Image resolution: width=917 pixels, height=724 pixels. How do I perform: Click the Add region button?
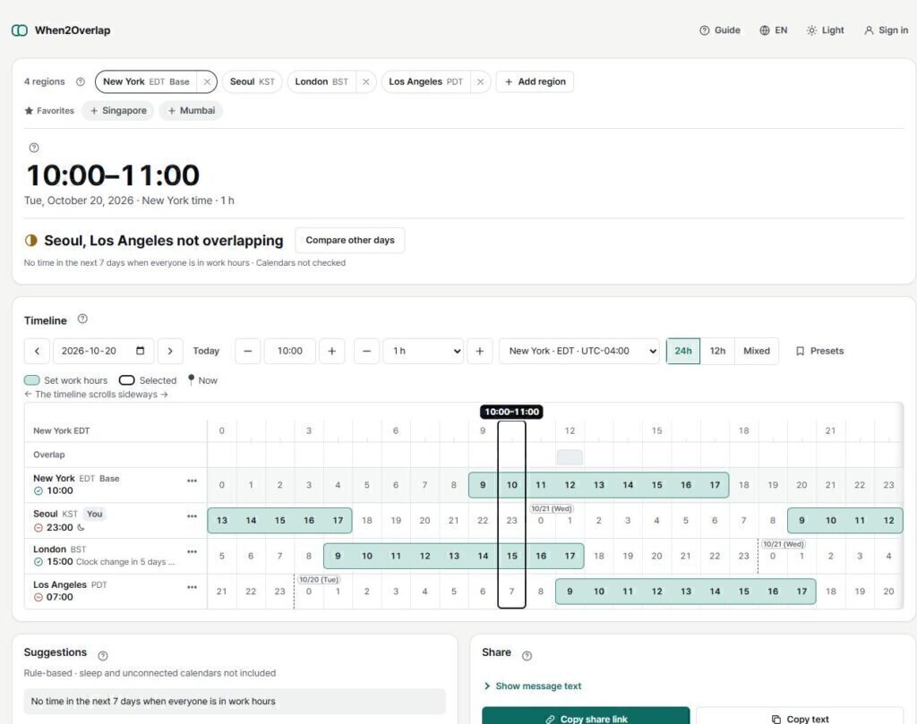pyautogui.click(x=536, y=81)
